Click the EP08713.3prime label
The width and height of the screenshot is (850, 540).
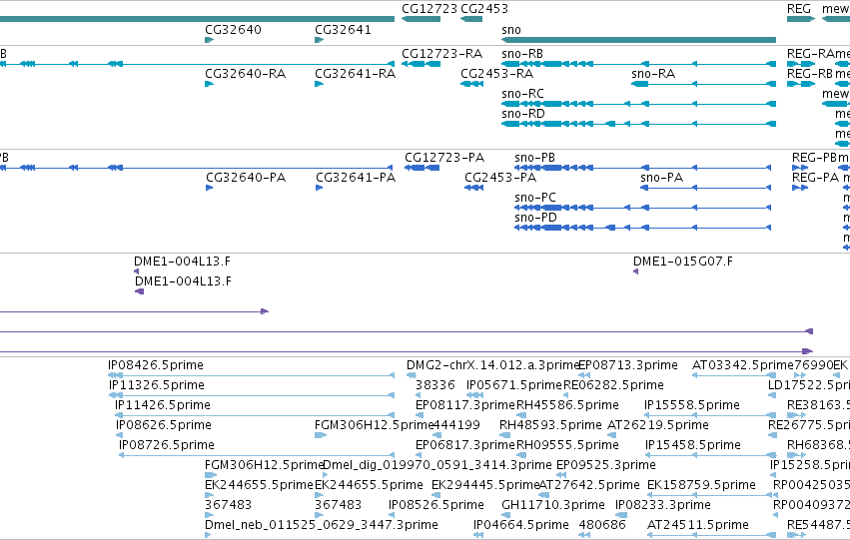pos(627,365)
